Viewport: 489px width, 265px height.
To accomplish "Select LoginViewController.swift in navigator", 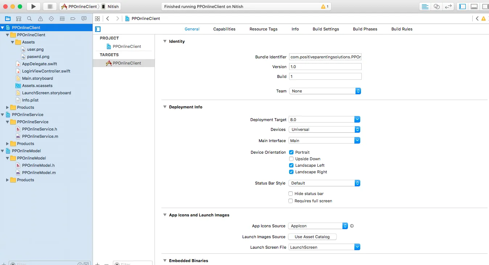I will pos(46,71).
